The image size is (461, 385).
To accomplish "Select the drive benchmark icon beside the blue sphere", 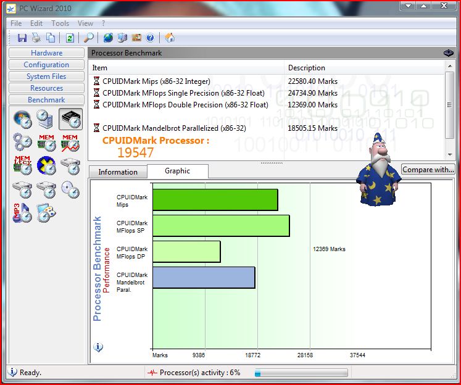I will [x=70, y=166].
